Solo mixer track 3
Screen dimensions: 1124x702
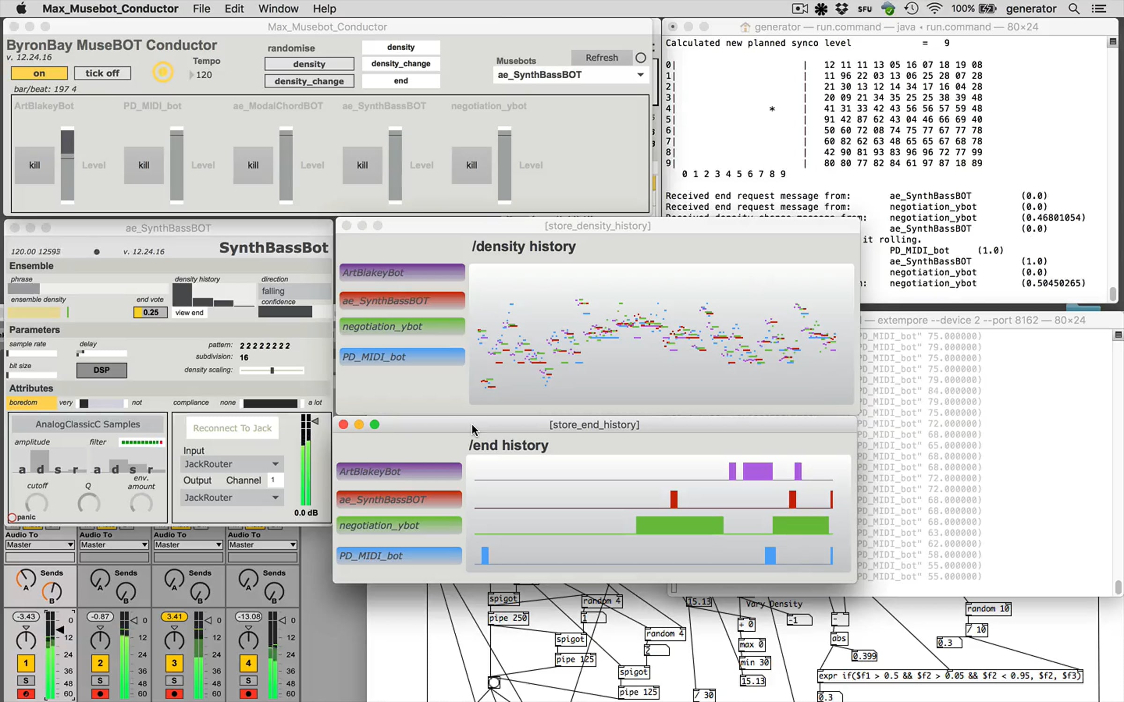point(174,680)
